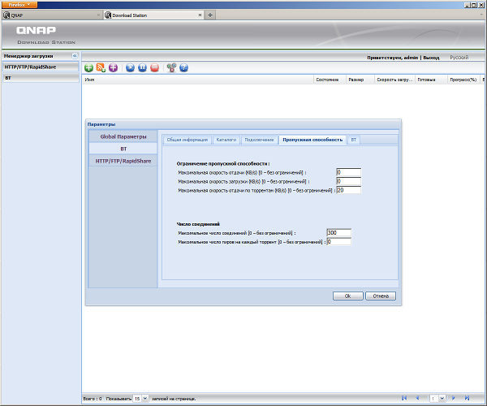487x406 pixels.
Task: Click the Параметры dialog title
Action: tap(101, 124)
